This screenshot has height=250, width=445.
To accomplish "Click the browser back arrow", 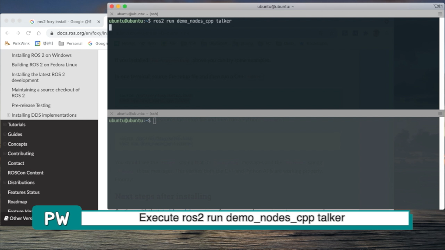I will [x=7, y=33].
